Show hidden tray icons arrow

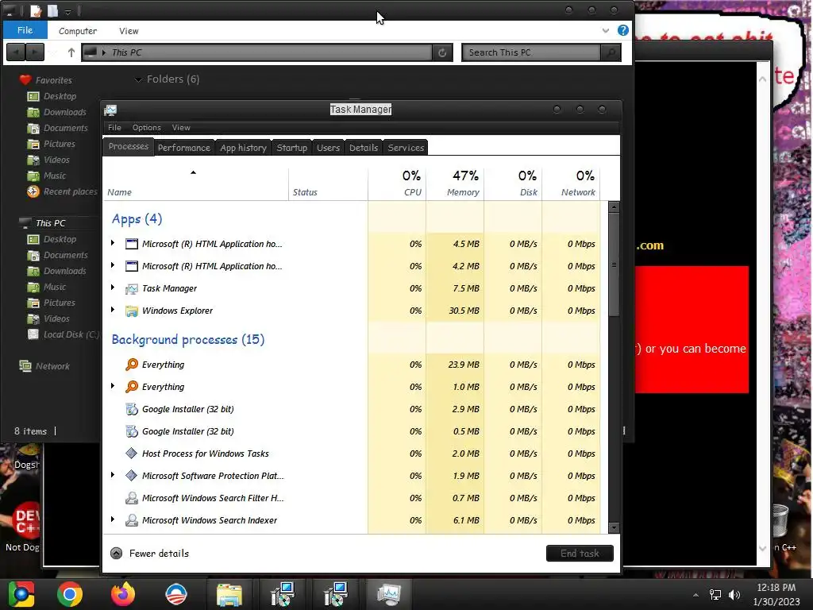coord(695,595)
